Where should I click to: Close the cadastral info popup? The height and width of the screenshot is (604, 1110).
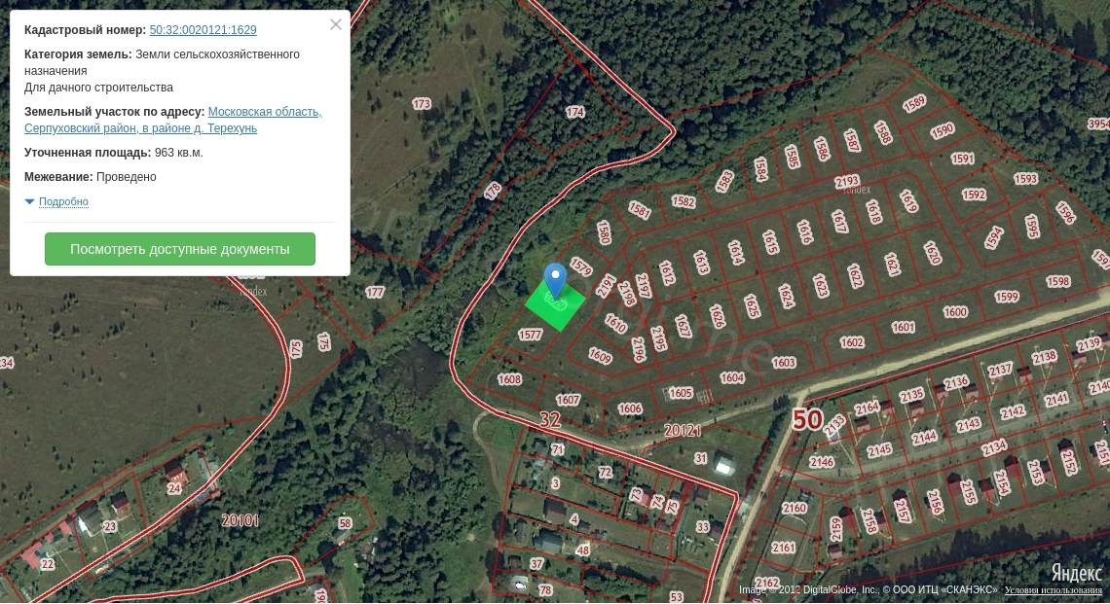[336, 24]
